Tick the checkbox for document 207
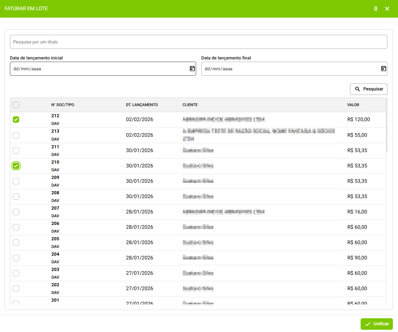The height and width of the screenshot is (332, 398). click(16, 212)
